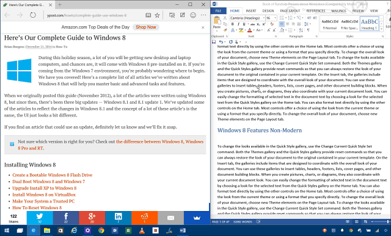Click the Cut scissors icon in Word
Viewport: 391px width, 236px height.
click(225, 18)
